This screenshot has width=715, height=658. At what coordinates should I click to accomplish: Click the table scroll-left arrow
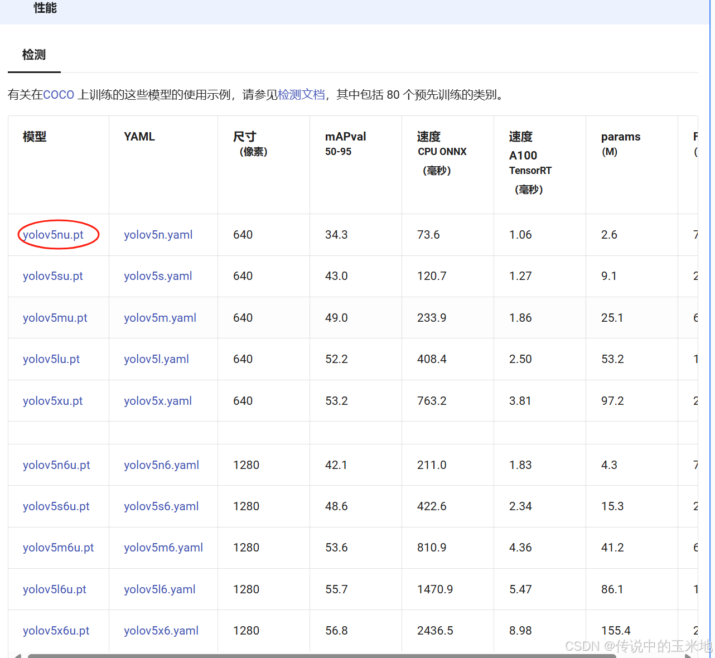tap(18, 656)
